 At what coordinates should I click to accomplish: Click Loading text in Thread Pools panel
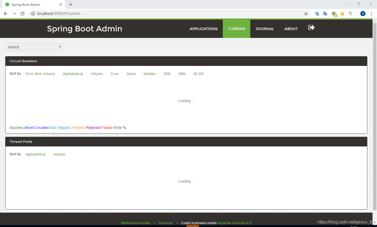click(186, 181)
